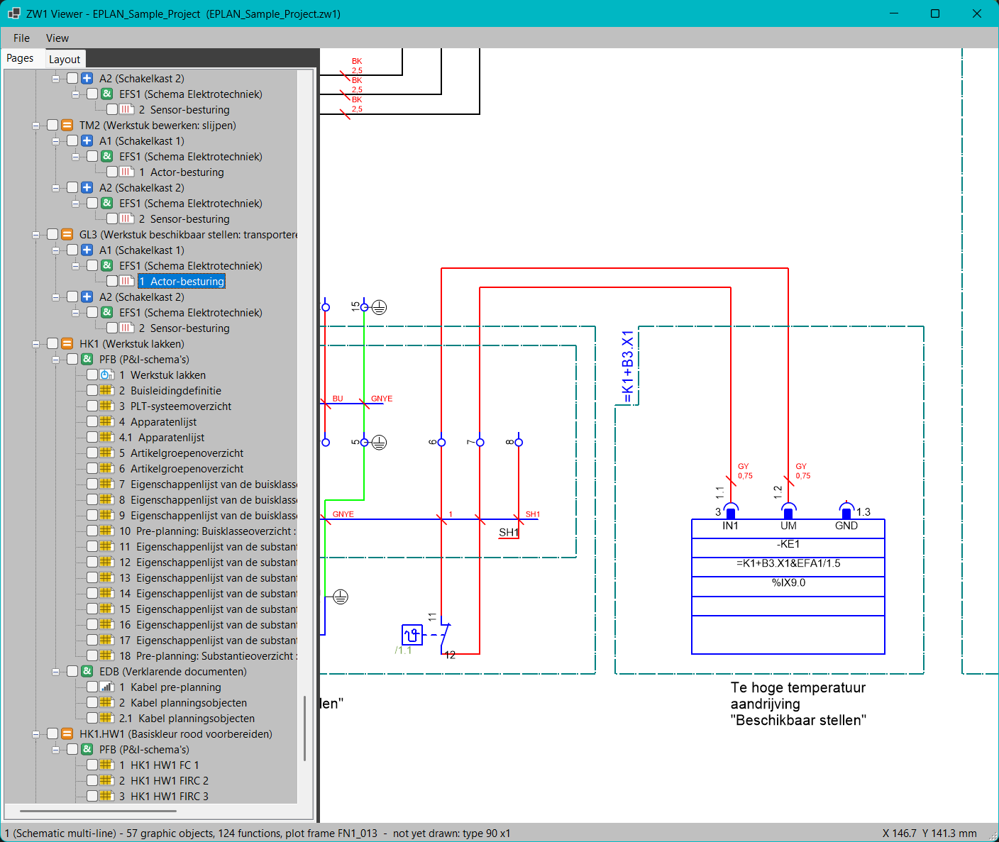Click the green icon of EDB (Verklarende documenten)
This screenshot has height=842, width=999.
click(x=87, y=672)
